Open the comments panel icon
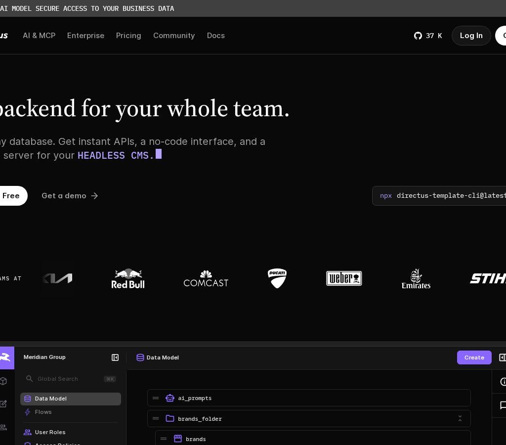506x445 pixels. coord(503,405)
